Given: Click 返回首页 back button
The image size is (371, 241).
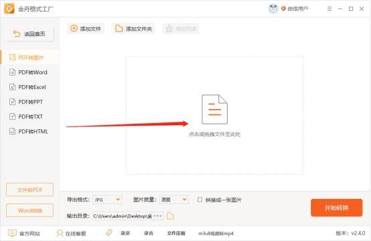Looking at the screenshot, I should [x=31, y=34].
